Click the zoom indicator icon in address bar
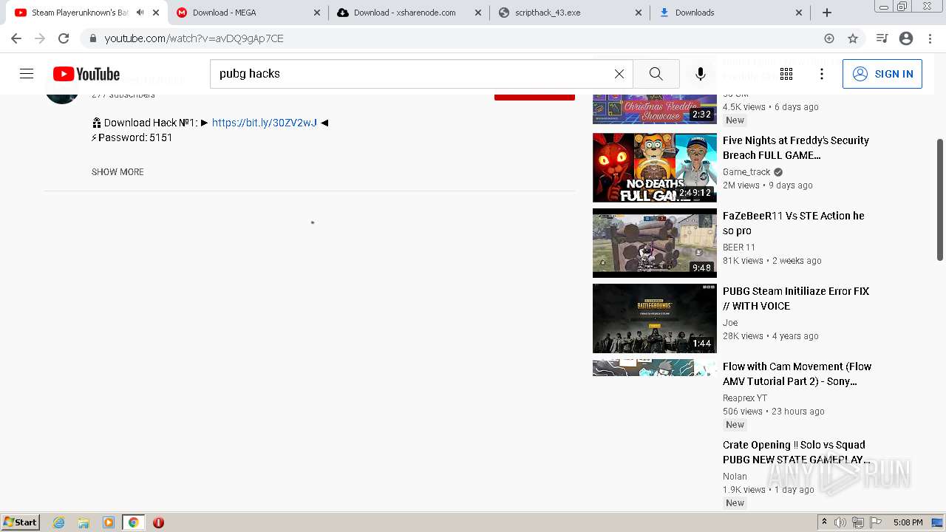 pos(829,38)
